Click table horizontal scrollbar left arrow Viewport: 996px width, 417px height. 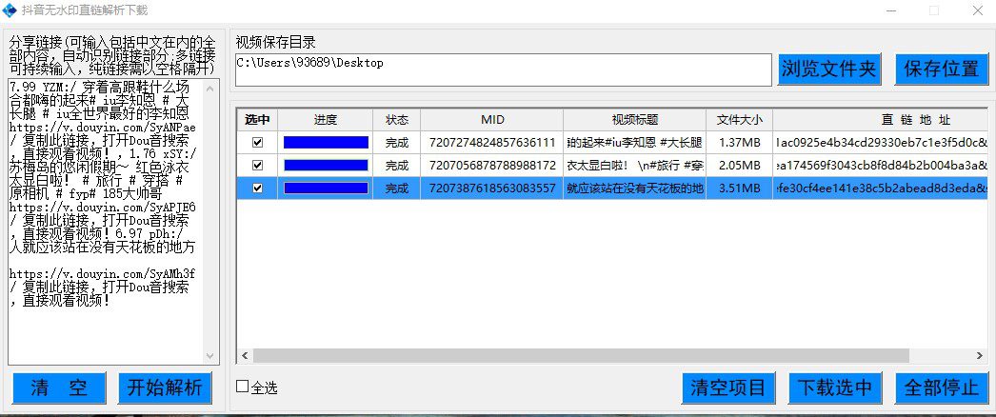[244, 356]
